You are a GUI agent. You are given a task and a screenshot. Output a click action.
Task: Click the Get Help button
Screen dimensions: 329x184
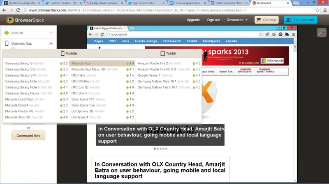pos(266,20)
